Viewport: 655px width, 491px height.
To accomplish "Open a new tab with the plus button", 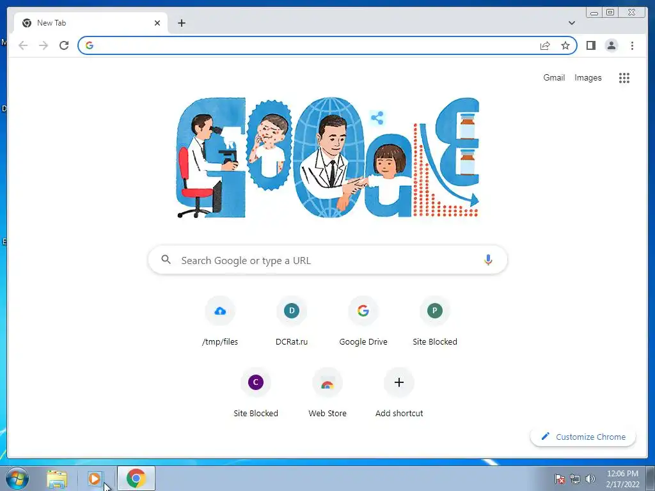I will point(181,23).
